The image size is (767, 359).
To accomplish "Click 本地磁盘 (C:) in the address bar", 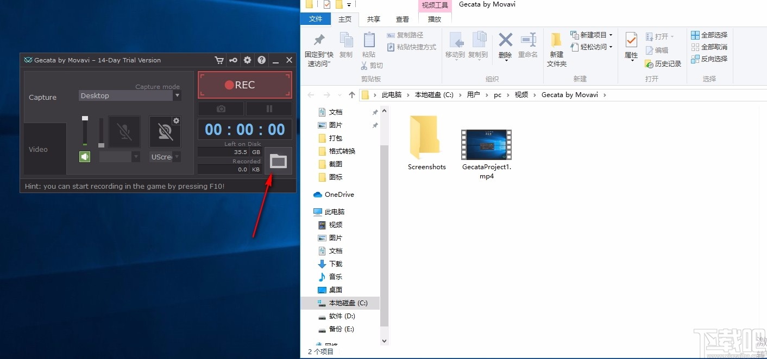I will tap(434, 95).
